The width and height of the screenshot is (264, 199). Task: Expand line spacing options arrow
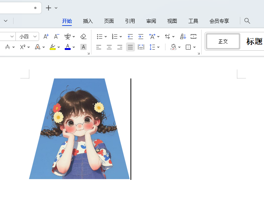pyautogui.click(x=158, y=47)
